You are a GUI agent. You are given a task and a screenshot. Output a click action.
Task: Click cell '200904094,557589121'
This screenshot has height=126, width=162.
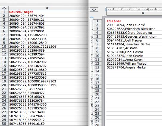[x=47, y=20]
